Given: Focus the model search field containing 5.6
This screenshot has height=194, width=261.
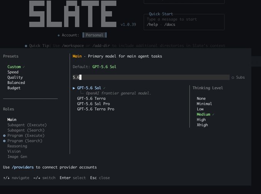Looking at the screenshot, I should click(x=151, y=77).
